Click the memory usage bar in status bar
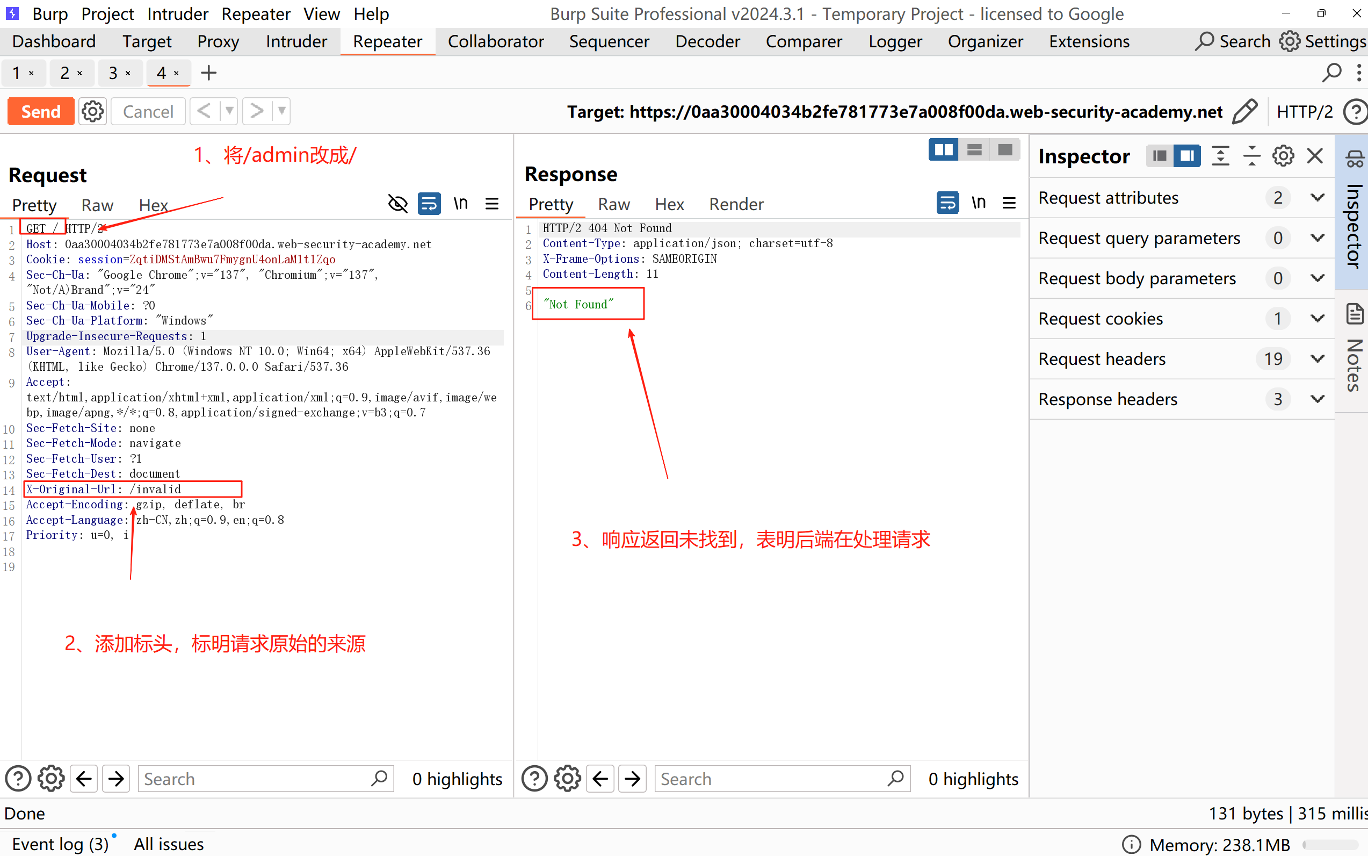Viewport: 1368px width, 856px height. coord(1329,845)
